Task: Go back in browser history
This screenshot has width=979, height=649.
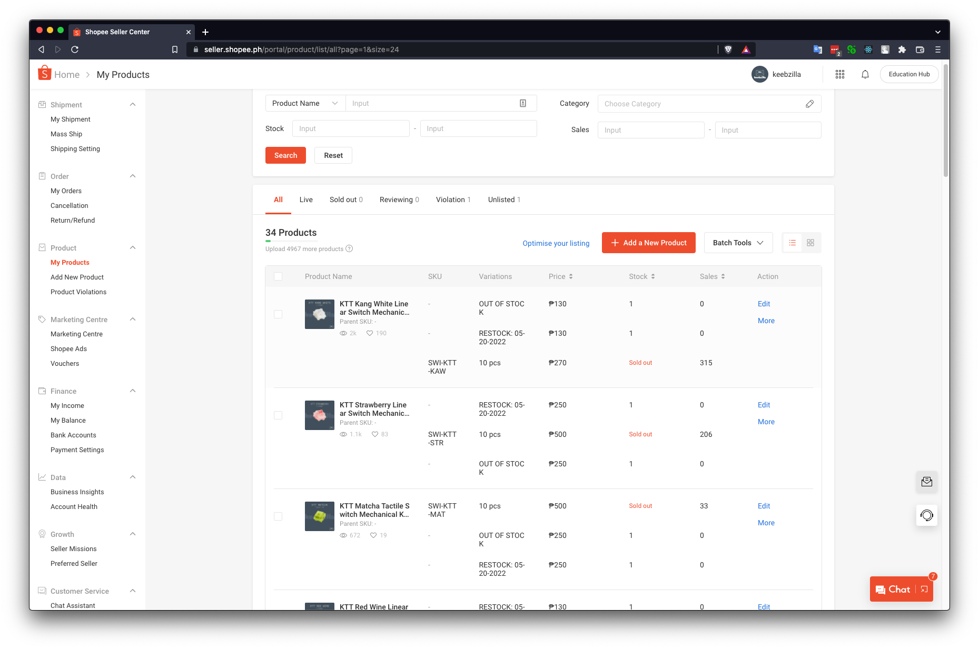Action: (41, 49)
